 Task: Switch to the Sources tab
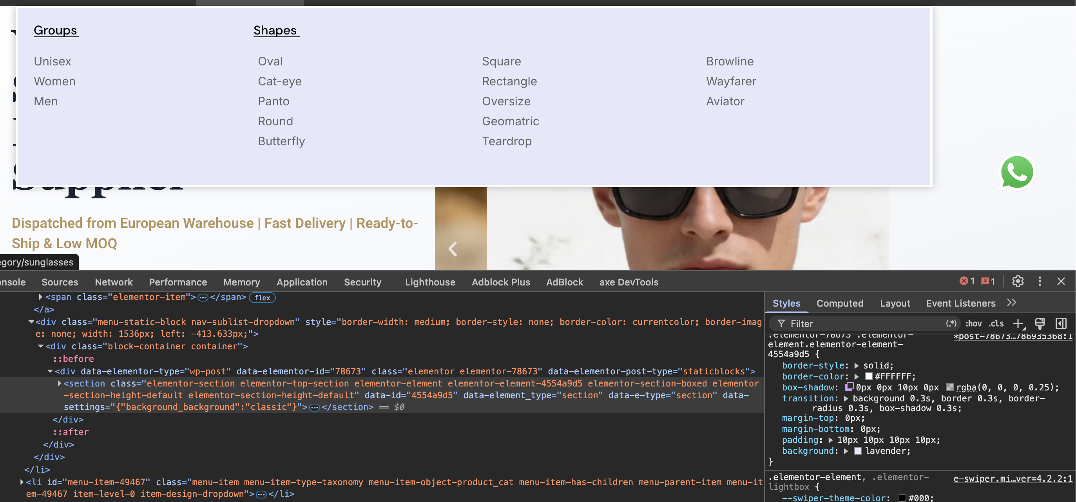(60, 282)
